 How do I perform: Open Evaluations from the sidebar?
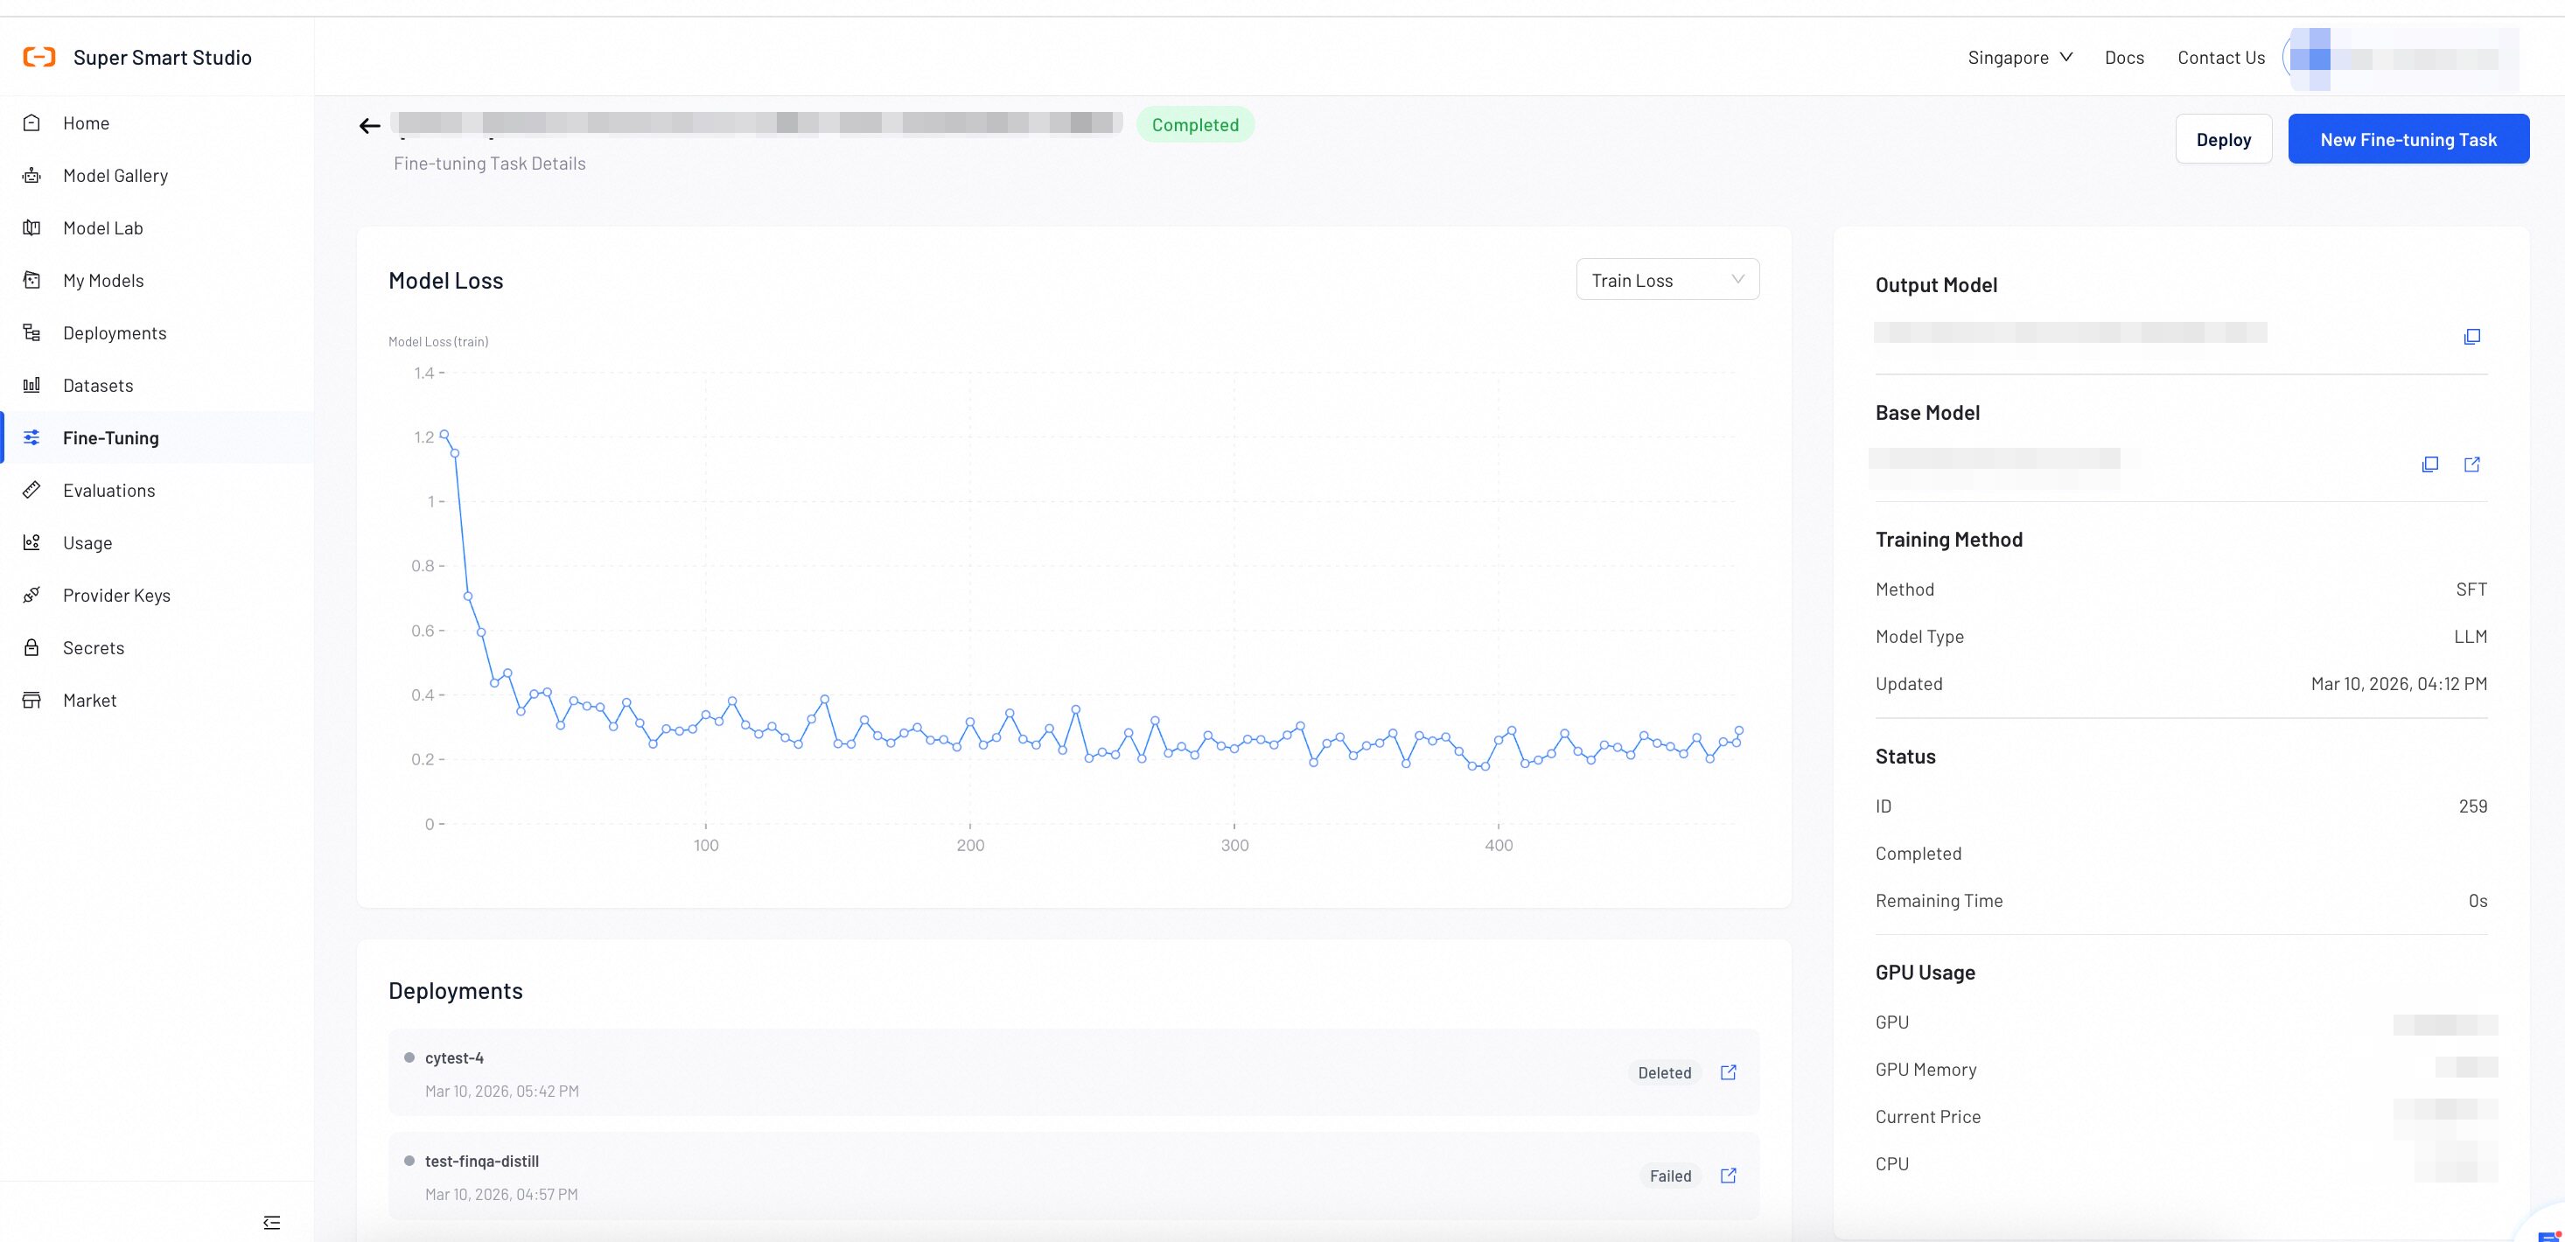tap(157, 490)
